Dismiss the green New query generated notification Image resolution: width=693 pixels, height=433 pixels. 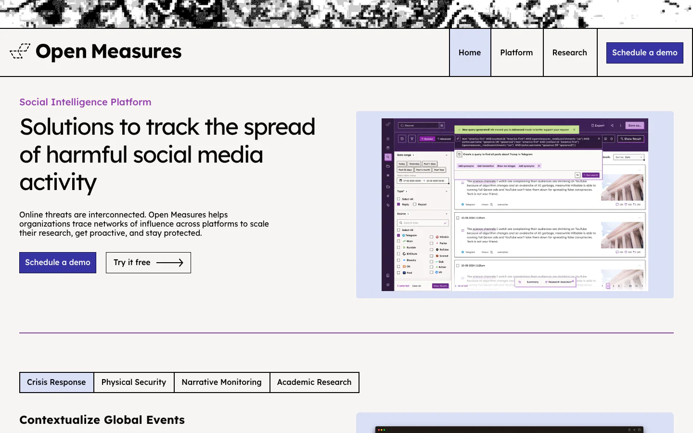click(x=574, y=129)
